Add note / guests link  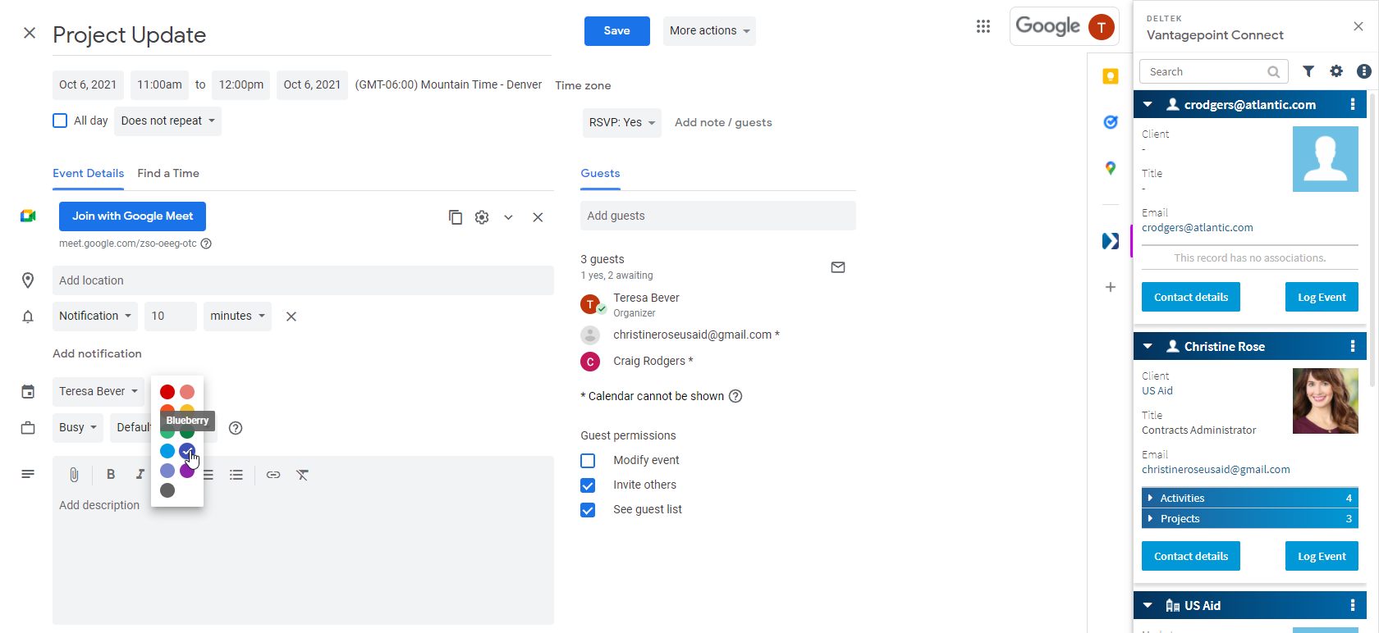pyautogui.click(x=723, y=122)
